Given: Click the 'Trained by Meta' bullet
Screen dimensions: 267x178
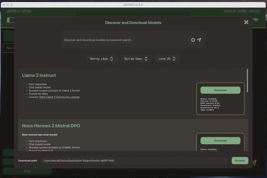Looking at the screenshot, I should [x=38, y=94].
